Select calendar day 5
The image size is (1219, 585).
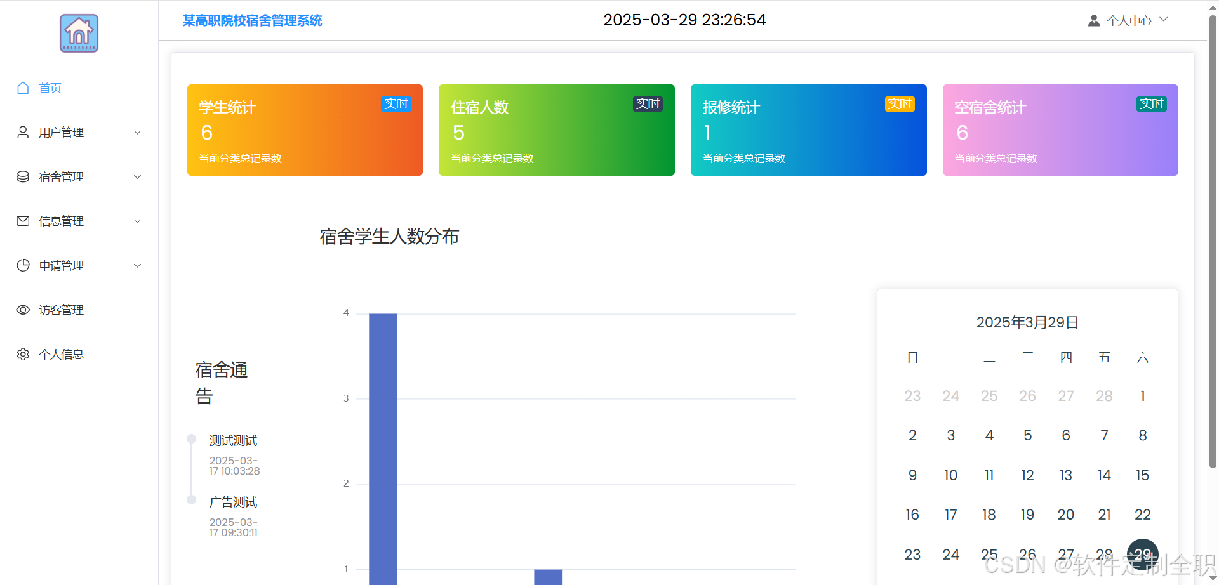[x=1027, y=435]
